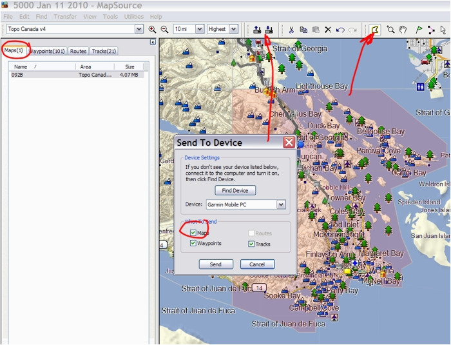Open the View menu
The height and width of the screenshot is (345, 451).
click(x=90, y=17)
